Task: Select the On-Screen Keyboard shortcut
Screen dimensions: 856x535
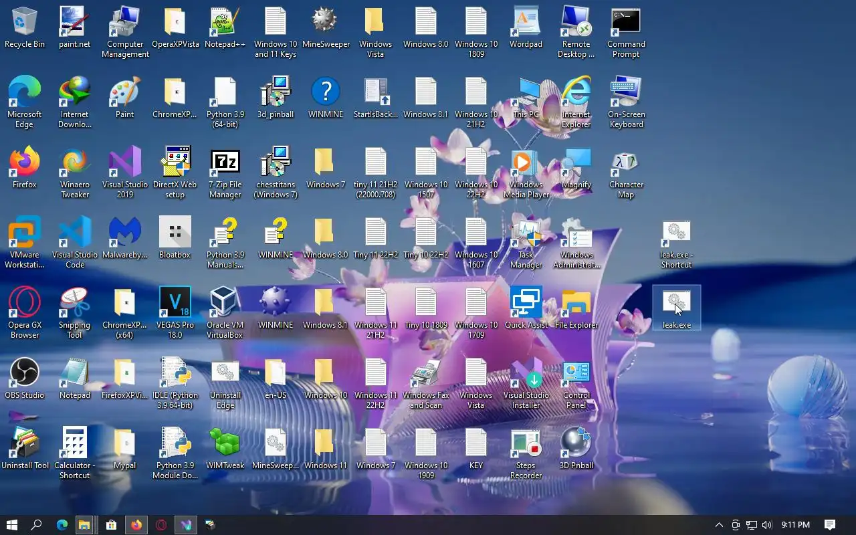Action: [627, 103]
